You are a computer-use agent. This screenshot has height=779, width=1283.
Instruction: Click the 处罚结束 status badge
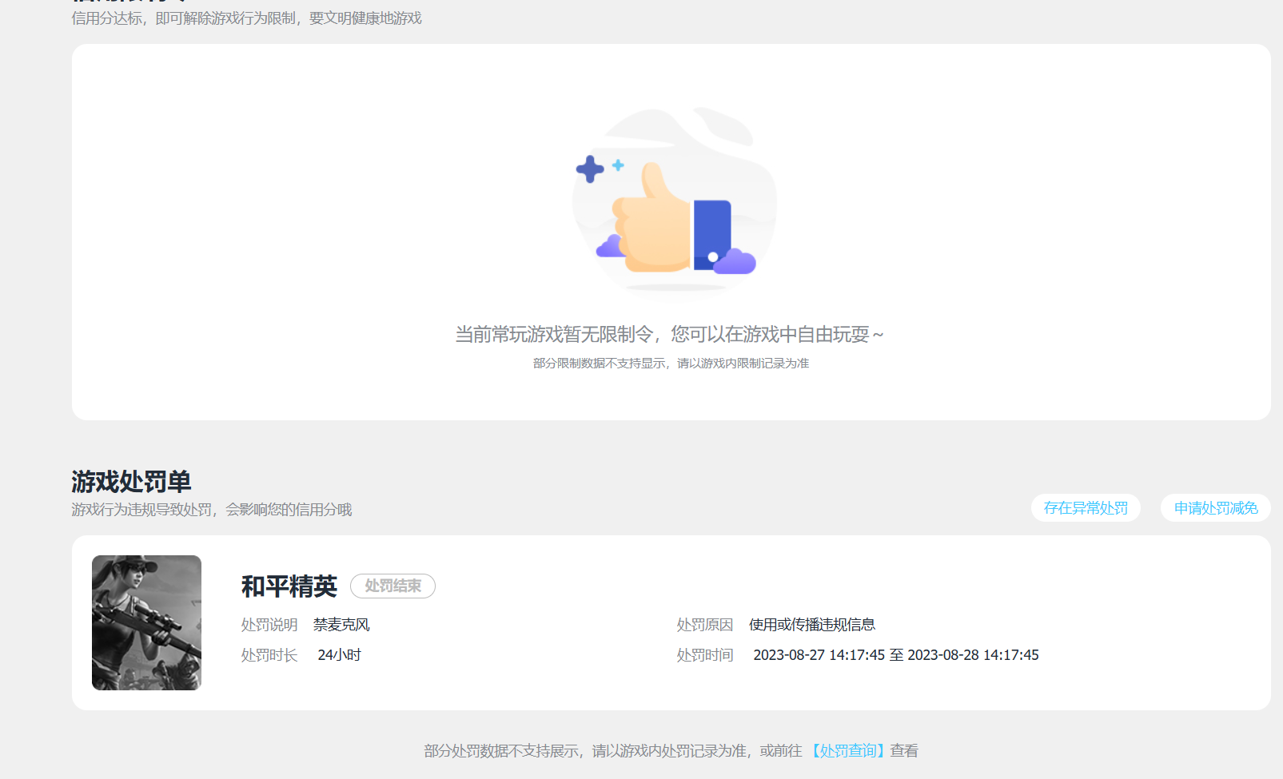click(x=392, y=586)
